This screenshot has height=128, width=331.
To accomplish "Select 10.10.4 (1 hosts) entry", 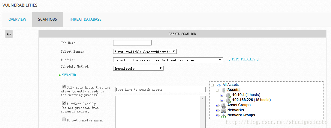I will [x=246, y=95].
